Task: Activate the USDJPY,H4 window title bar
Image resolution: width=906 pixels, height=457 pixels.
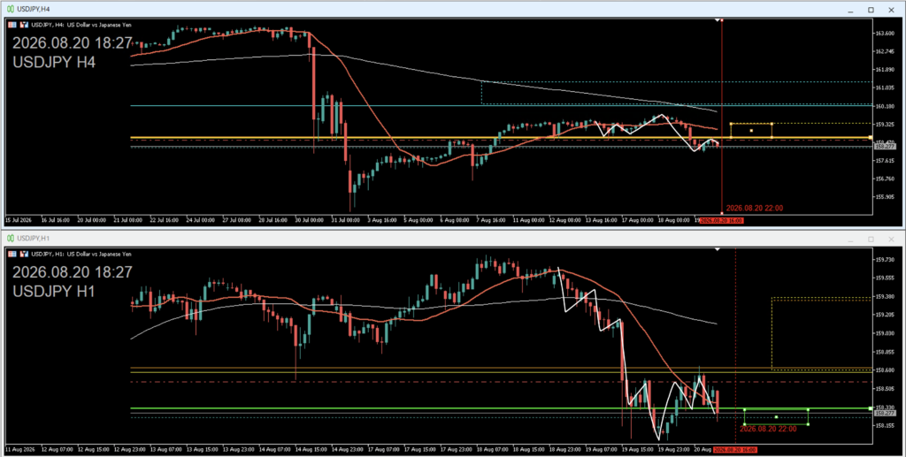Action: click(452, 9)
